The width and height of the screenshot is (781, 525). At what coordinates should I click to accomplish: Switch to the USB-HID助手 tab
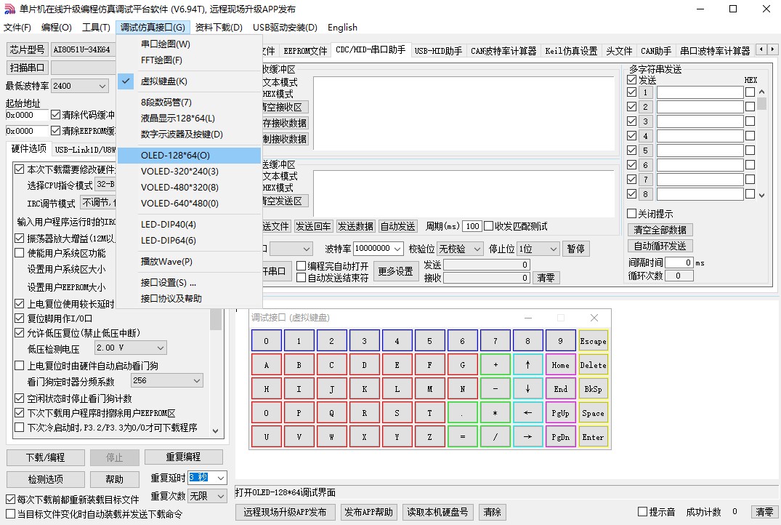438,51
